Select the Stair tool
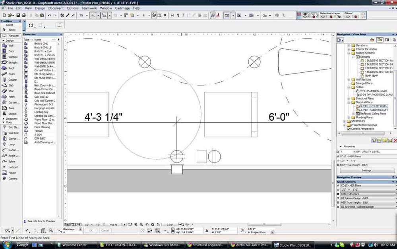This screenshot has width=397, height=249. click(x=11, y=91)
